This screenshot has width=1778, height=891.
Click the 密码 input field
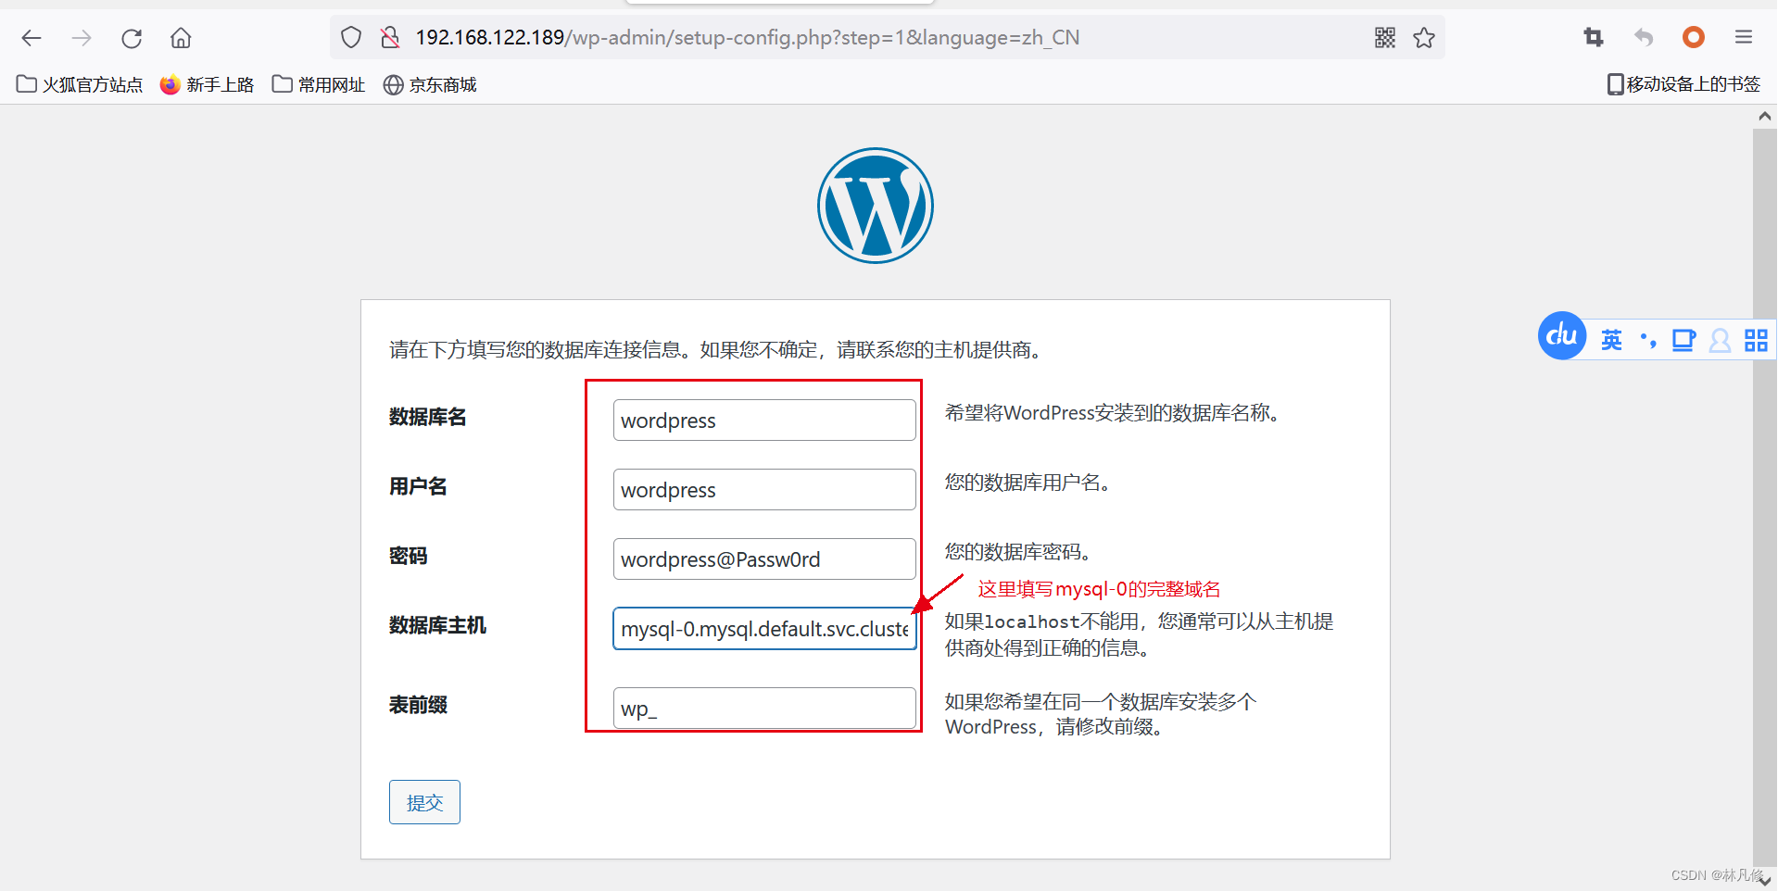(x=764, y=559)
